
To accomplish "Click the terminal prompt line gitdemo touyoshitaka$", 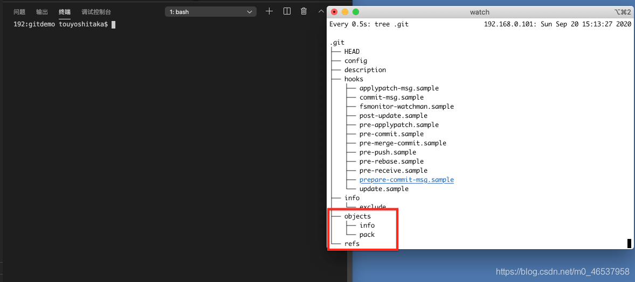I will (x=61, y=24).
